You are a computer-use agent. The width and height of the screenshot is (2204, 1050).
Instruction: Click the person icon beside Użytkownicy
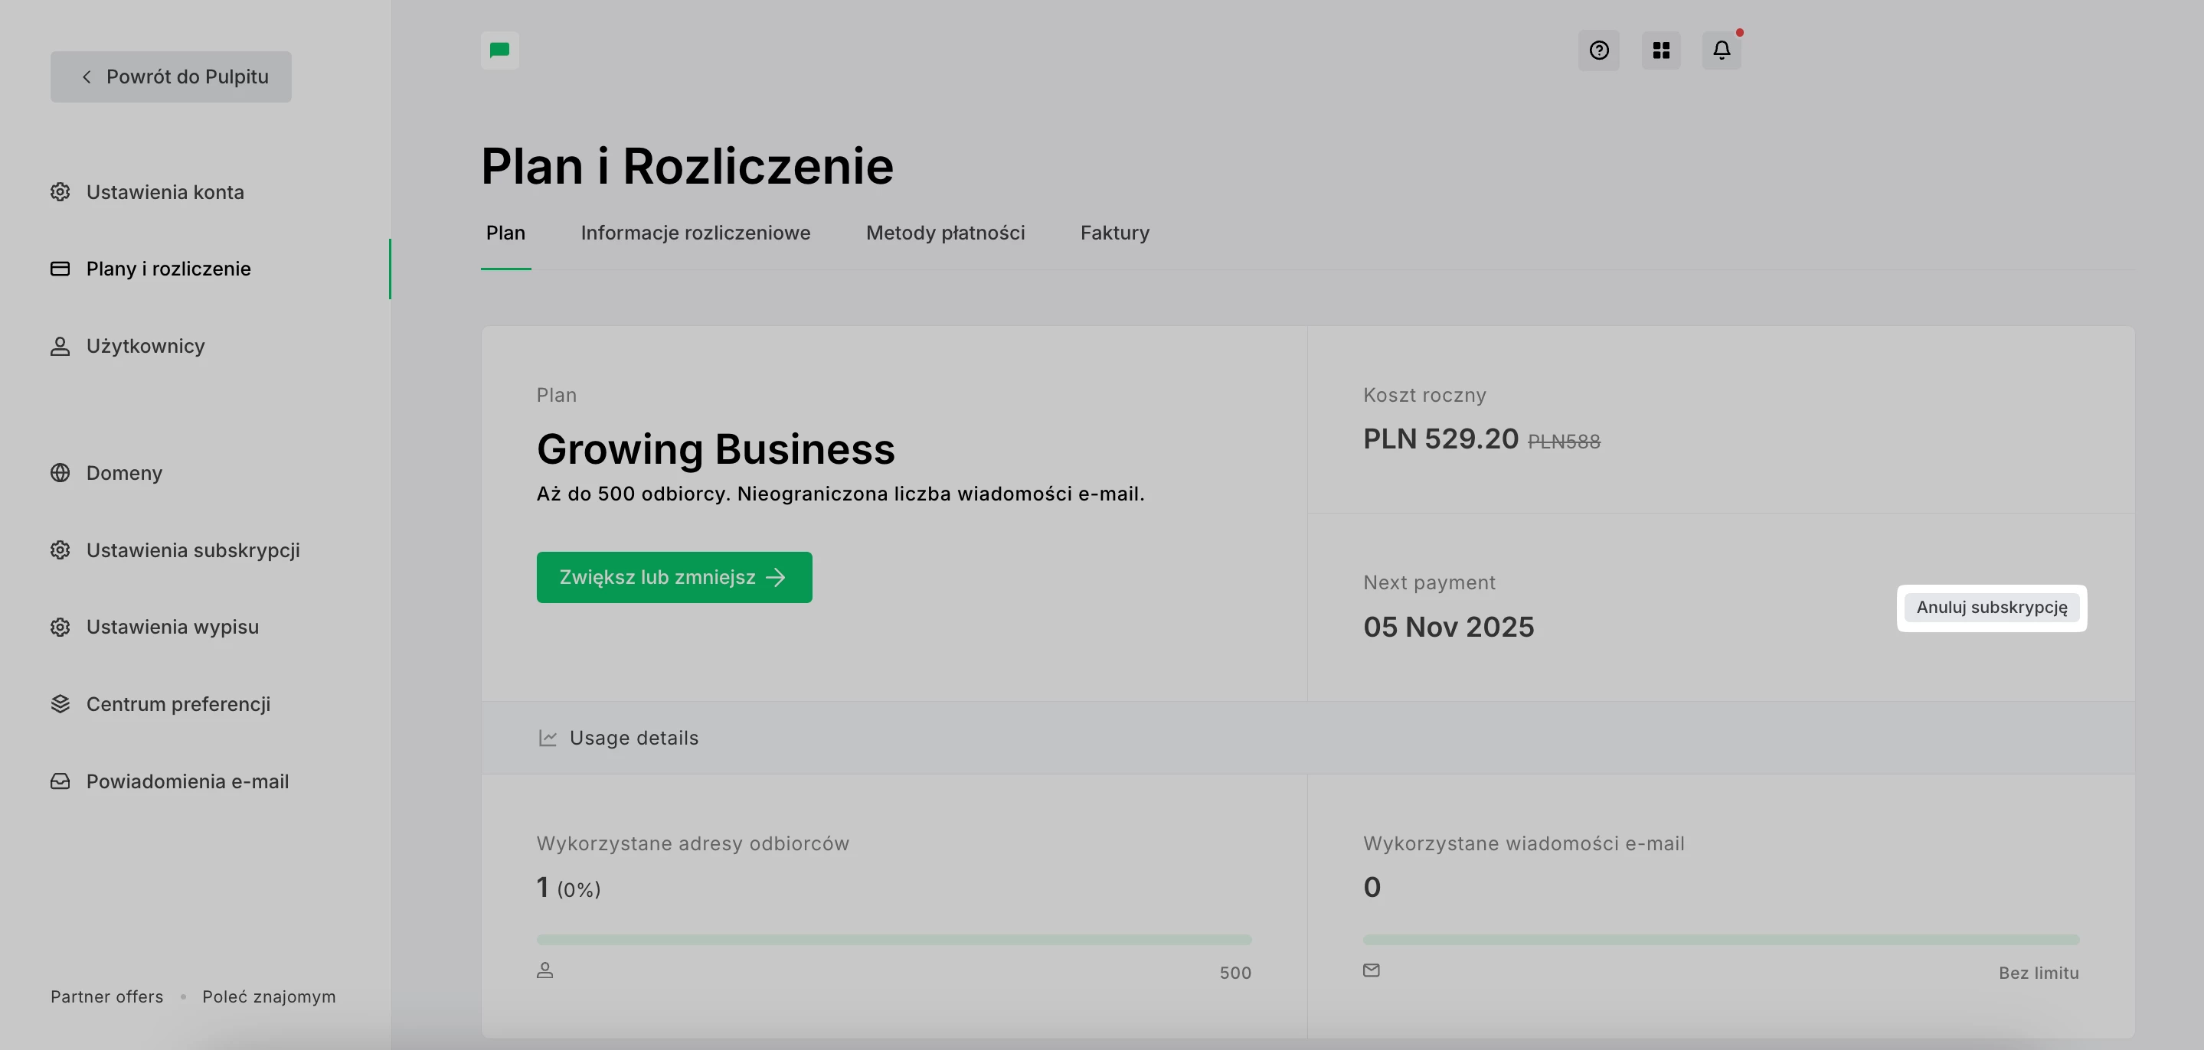[60, 346]
